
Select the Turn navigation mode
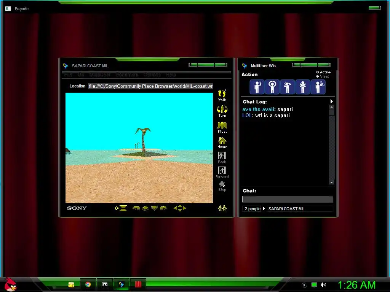pyautogui.click(x=222, y=111)
